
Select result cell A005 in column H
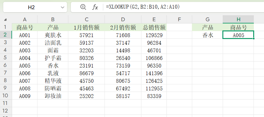[x=238, y=35]
